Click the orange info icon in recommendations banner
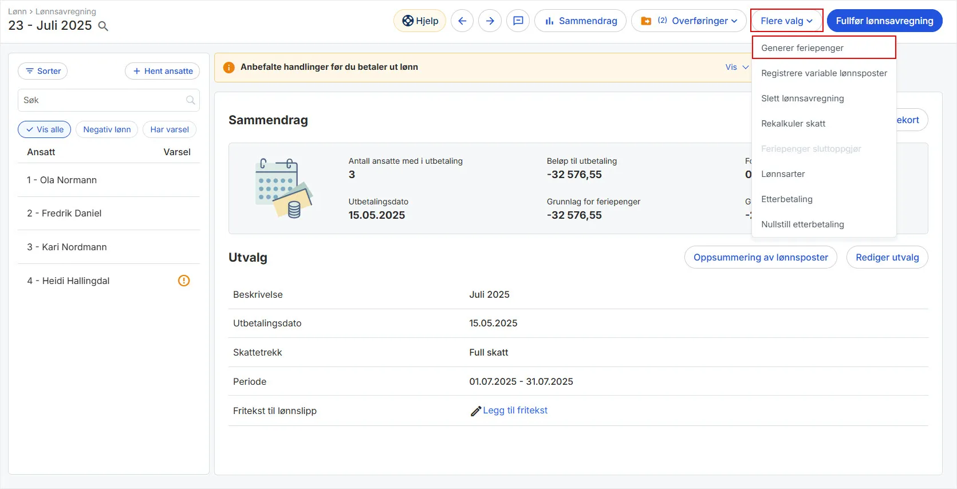Image resolution: width=957 pixels, height=489 pixels. click(229, 67)
